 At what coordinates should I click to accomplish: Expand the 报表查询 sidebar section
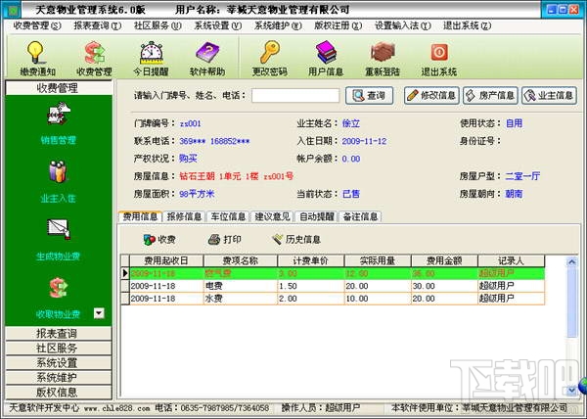point(59,333)
